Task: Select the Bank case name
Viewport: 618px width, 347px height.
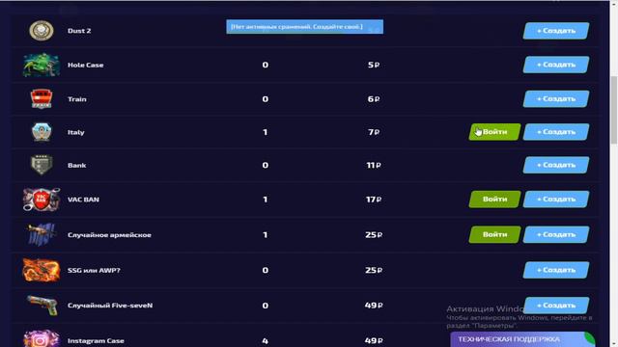Action: 77,165
